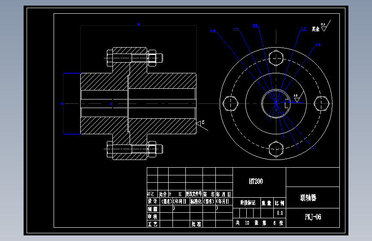Click the 其余 surface finish note
The image size is (372, 241).
pyautogui.click(x=315, y=29)
